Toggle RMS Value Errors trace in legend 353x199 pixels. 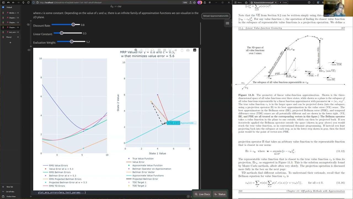point(55,166)
